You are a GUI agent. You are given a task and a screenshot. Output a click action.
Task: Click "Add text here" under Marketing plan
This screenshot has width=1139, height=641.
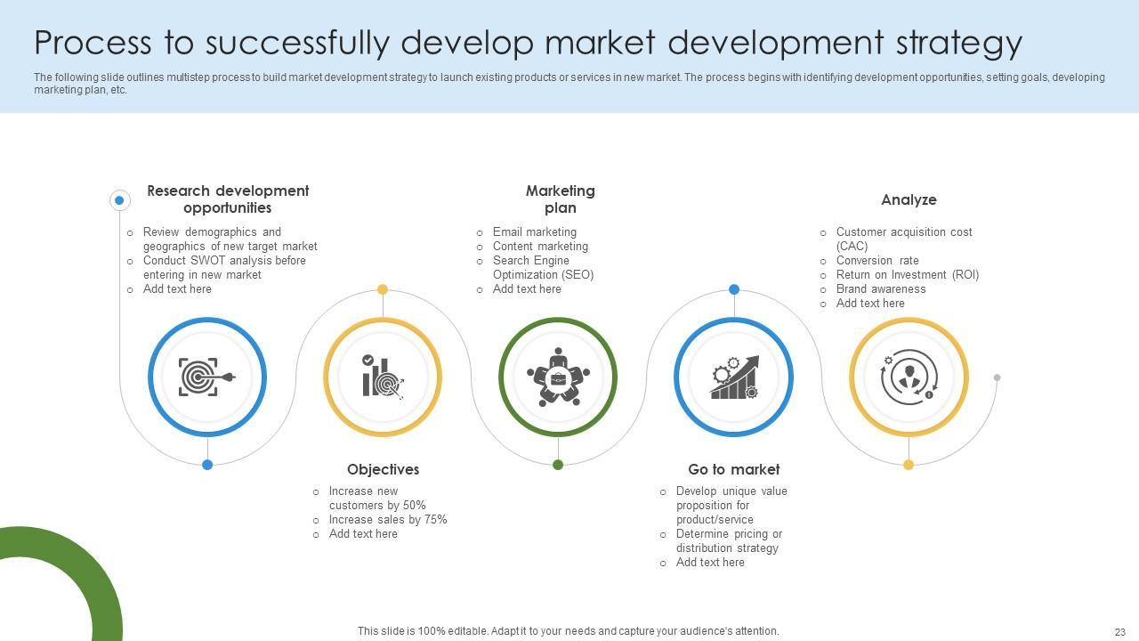527,288
